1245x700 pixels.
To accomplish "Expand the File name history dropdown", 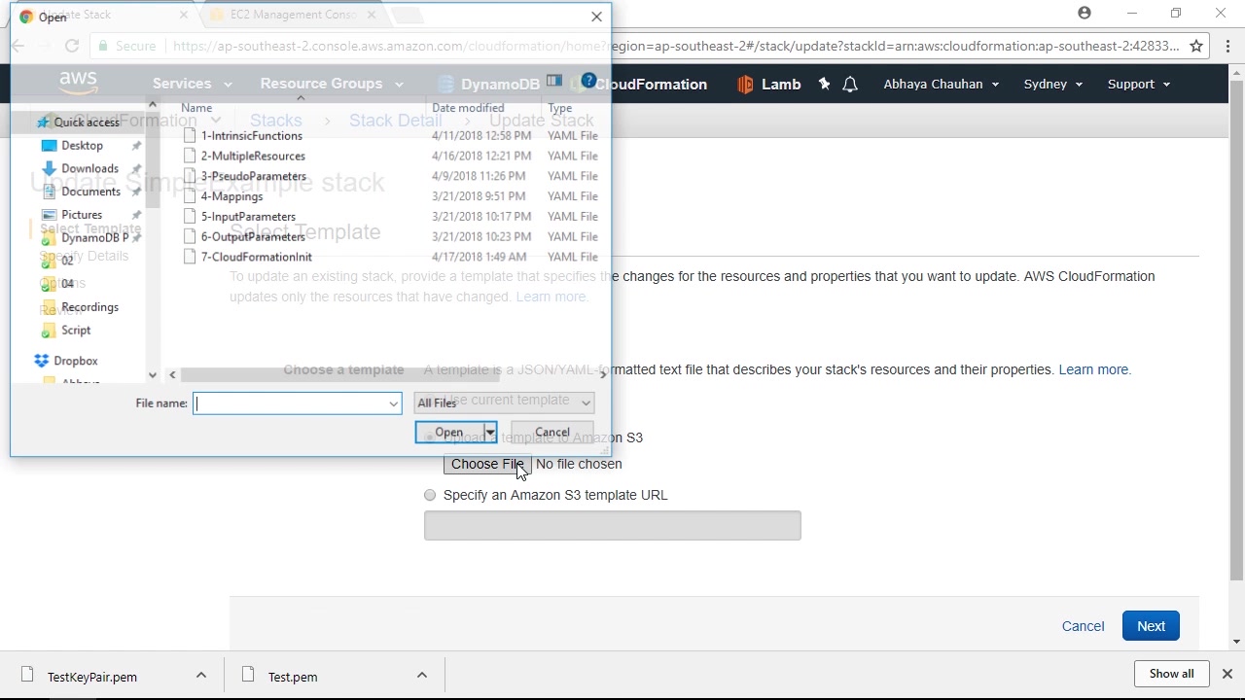I will (393, 403).
